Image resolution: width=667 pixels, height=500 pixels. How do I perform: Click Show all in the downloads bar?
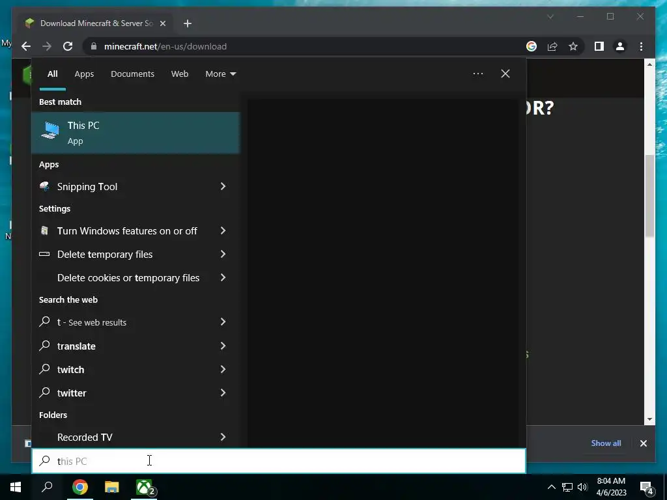coord(606,443)
